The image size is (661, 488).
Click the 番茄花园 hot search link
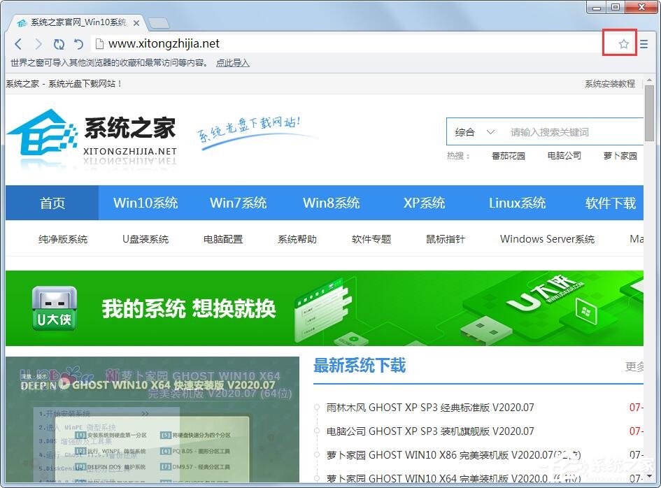tap(508, 156)
